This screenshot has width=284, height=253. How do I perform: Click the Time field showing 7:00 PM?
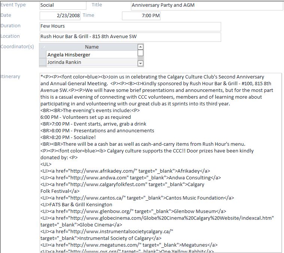click(141, 16)
